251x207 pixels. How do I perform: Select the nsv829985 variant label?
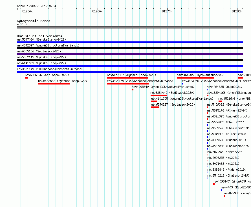[x=237, y=193]
